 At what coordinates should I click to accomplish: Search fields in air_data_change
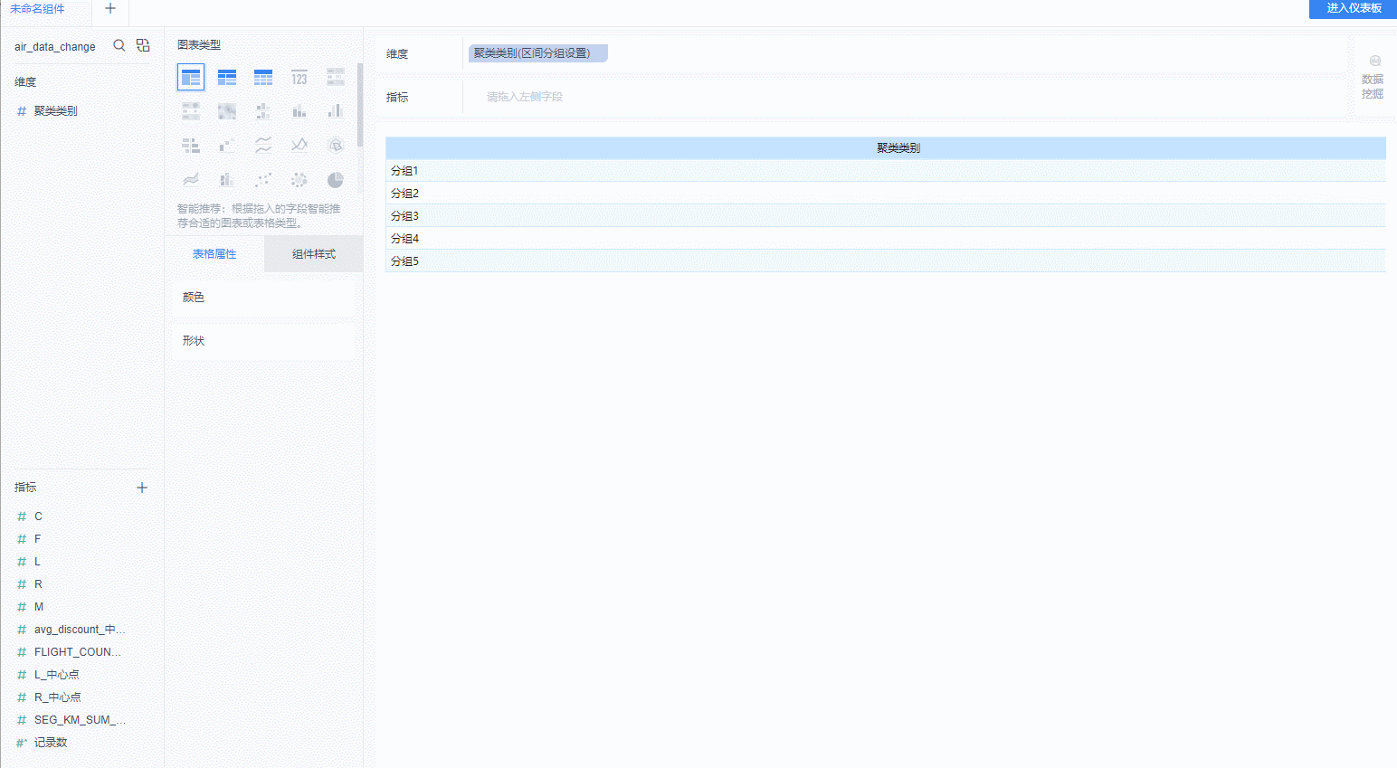pos(119,45)
